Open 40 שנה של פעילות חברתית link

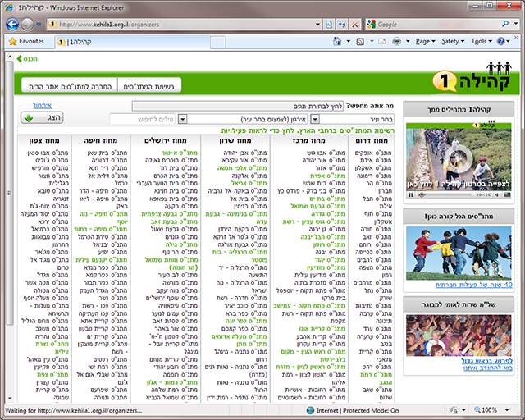pyautogui.click(x=473, y=285)
